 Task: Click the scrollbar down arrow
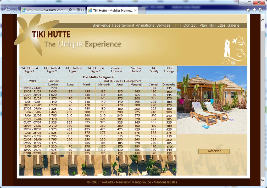pyautogui.click(x=263, y=180)
